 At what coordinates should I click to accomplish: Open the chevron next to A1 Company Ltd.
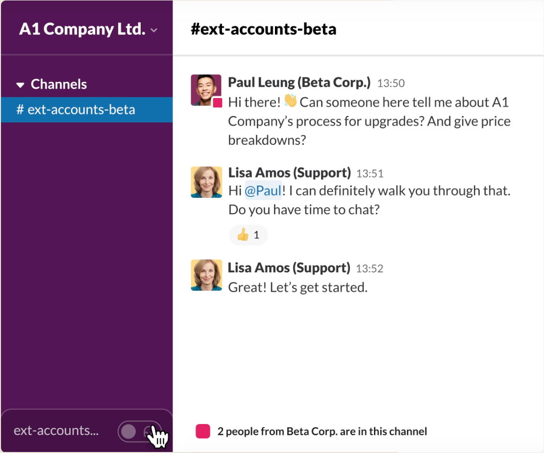click(x=154, y=30)
